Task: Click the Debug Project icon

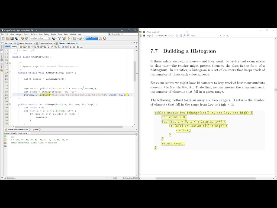Action: click(x=74, y=39)
